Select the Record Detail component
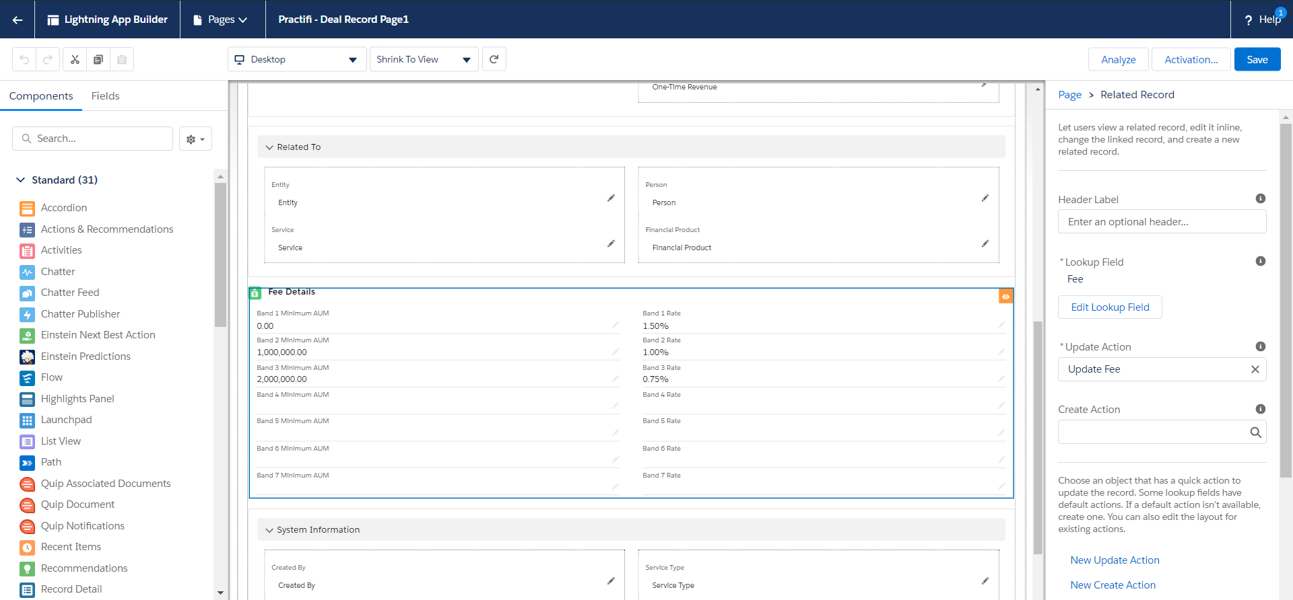The width and height of the screenshot is (1293, 600). [71, 589]
